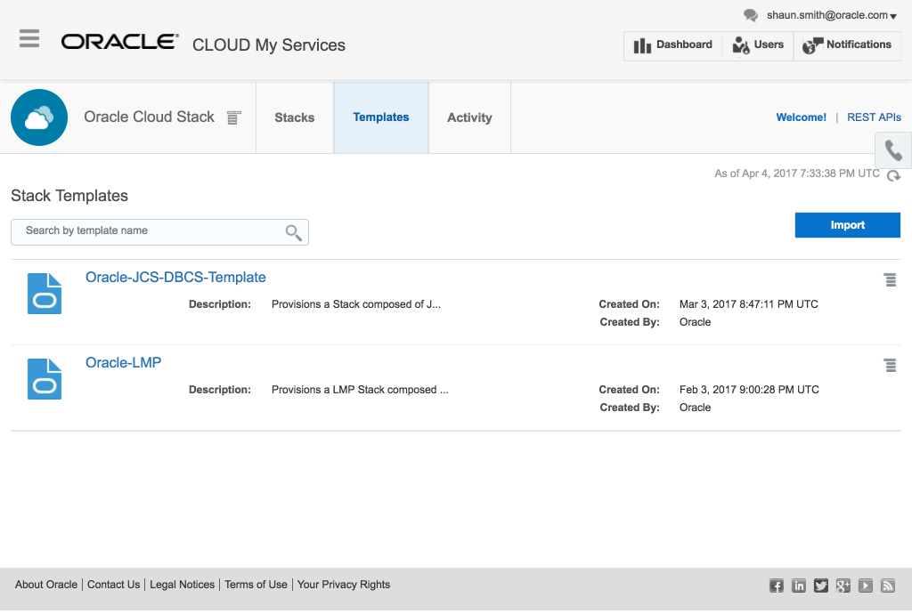This screenshot has height=614, width=912.
Task: Click the Facebook icon in footer
Action: click(x=777, y=586)
